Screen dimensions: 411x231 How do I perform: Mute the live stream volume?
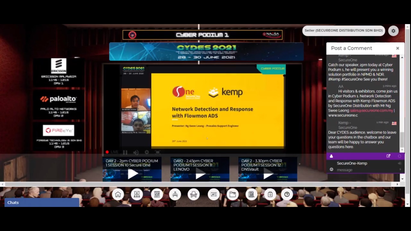click(136, 152)
